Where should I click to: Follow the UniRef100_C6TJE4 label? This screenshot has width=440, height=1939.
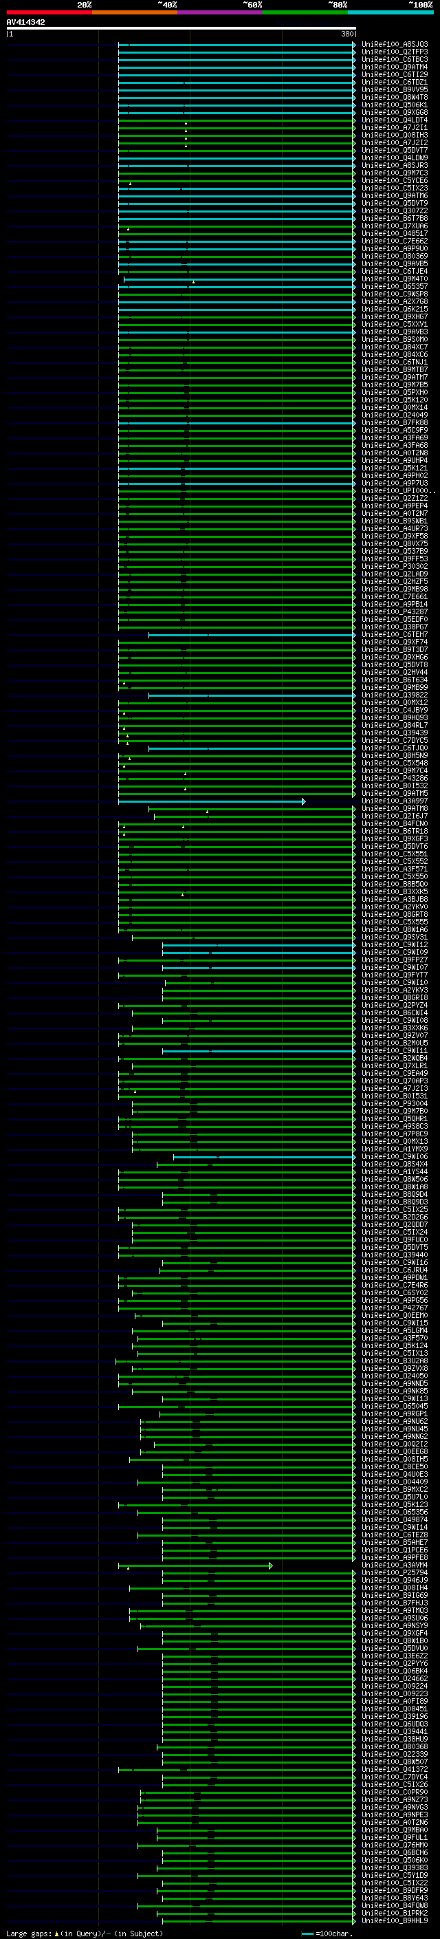coord(395,271)
